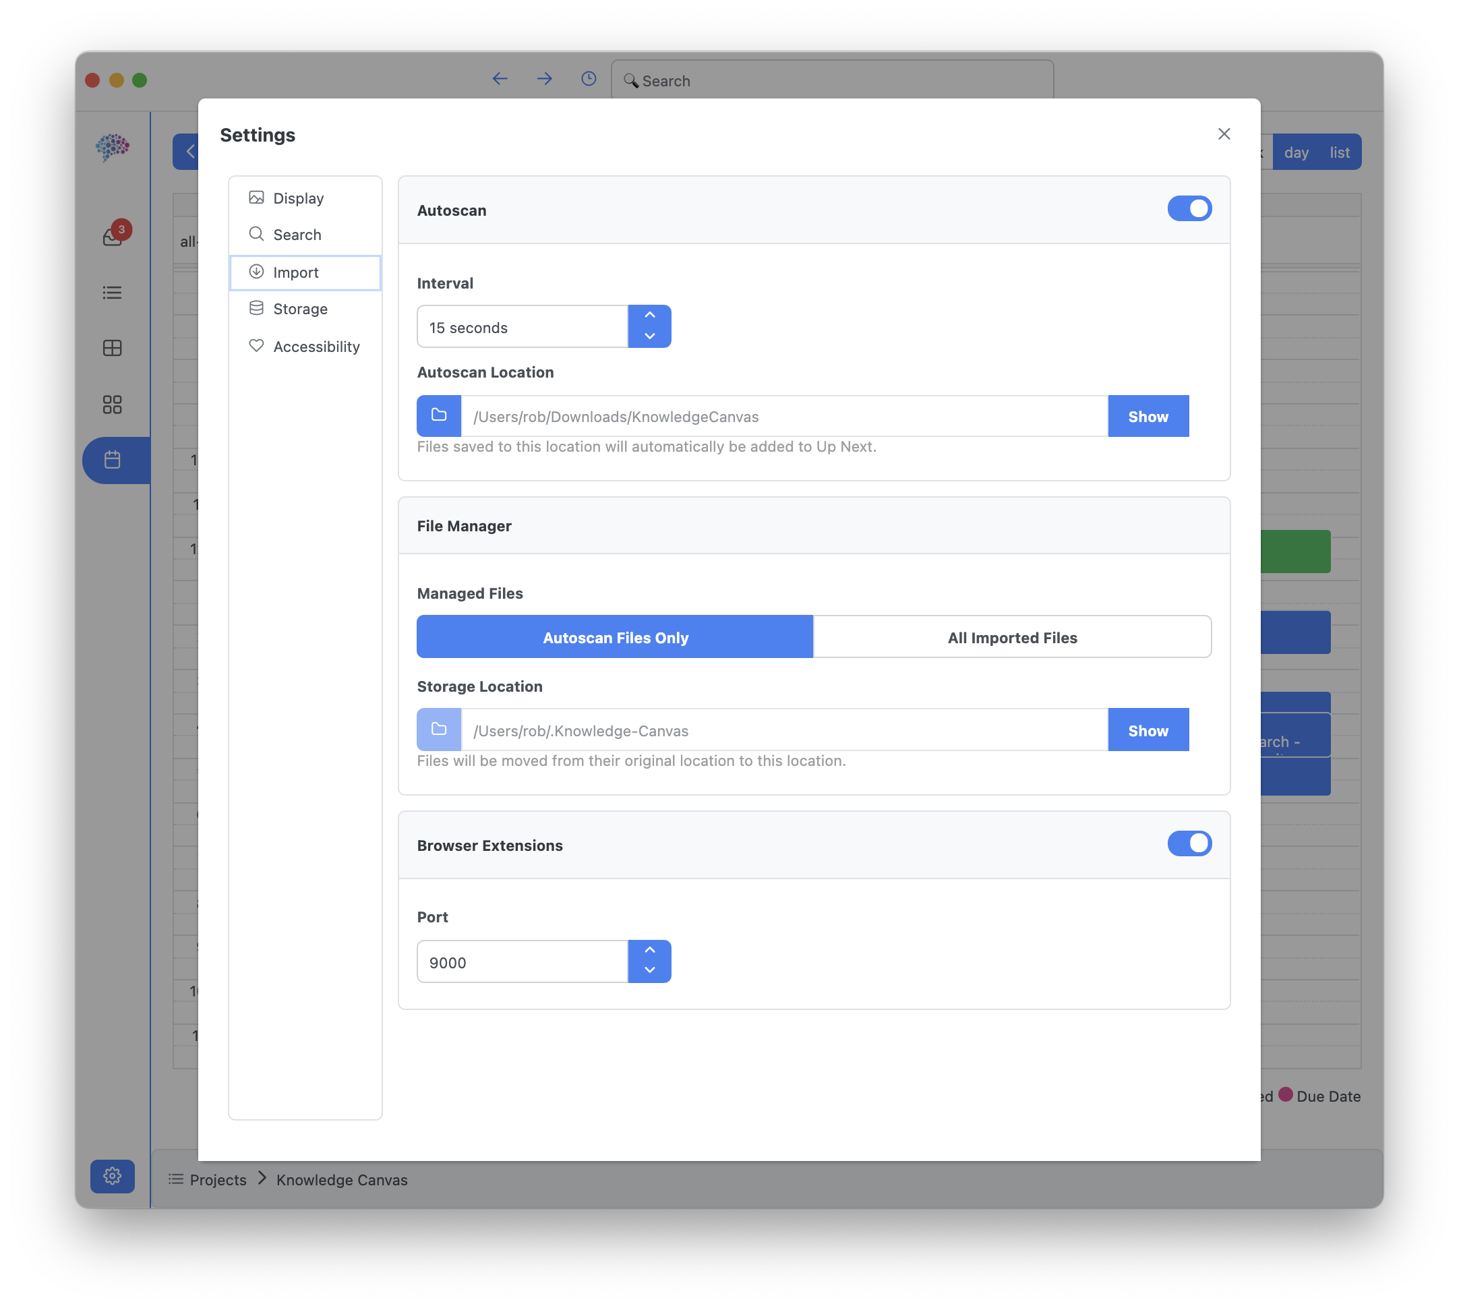
Task: Go back with the left arrow icon
Action: click(x=500, y=79)
